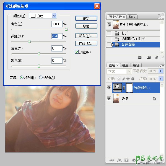Toggle the lock position move icon
Image resolution: width=166 pixels, height=166 pixels.
click(x=128, y=79)
